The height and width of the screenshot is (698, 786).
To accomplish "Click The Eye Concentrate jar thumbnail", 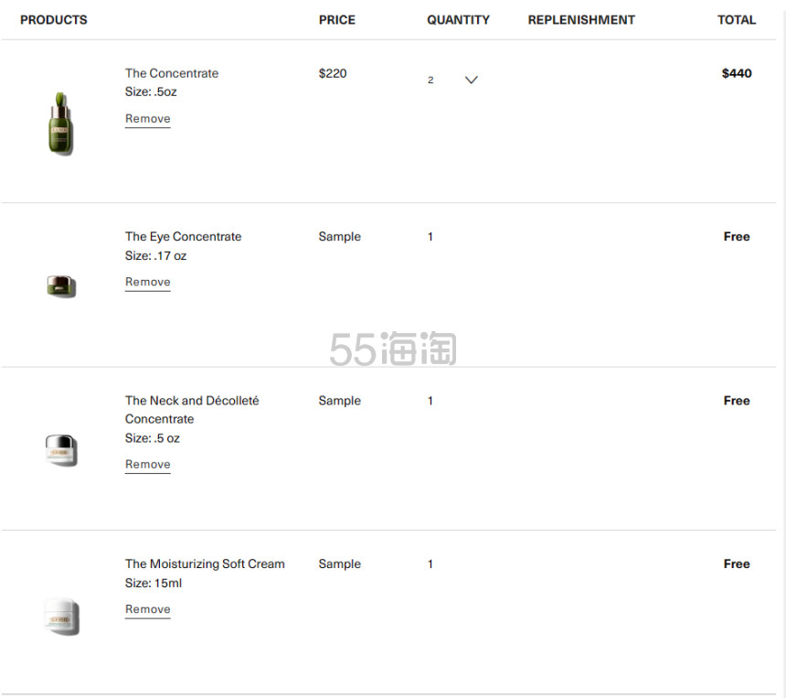I will [61, 286].
